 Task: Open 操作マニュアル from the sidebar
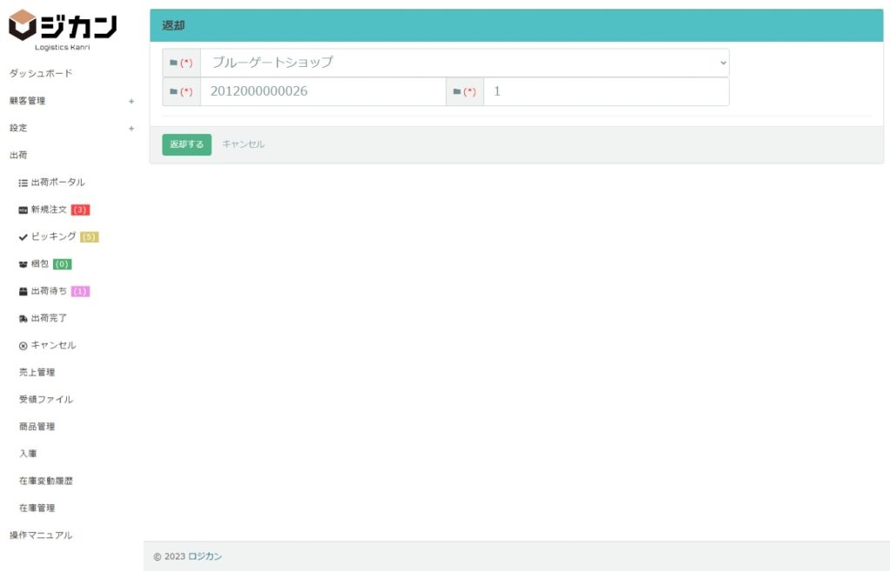click(41, 535)
